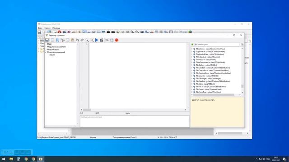This screenshot has height=162, width=289.
Task: Click the taskbar clock
Action: 276,159
